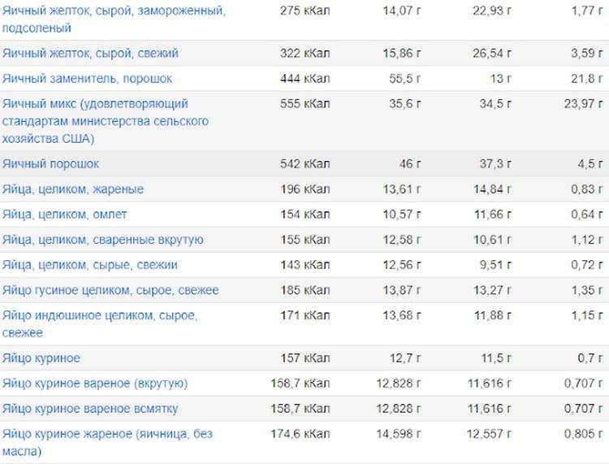Open the Яичный микс USDA standards link
Image resolution: width=609 pixels, height=464 pixels.
(x=106, y=121)
